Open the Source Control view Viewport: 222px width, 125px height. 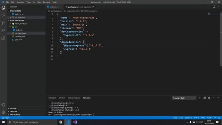pyautogui.click(x=3, y=23)
